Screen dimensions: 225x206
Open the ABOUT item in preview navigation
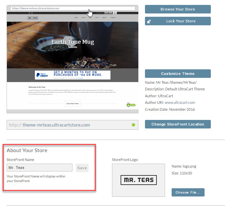(104, 18)
